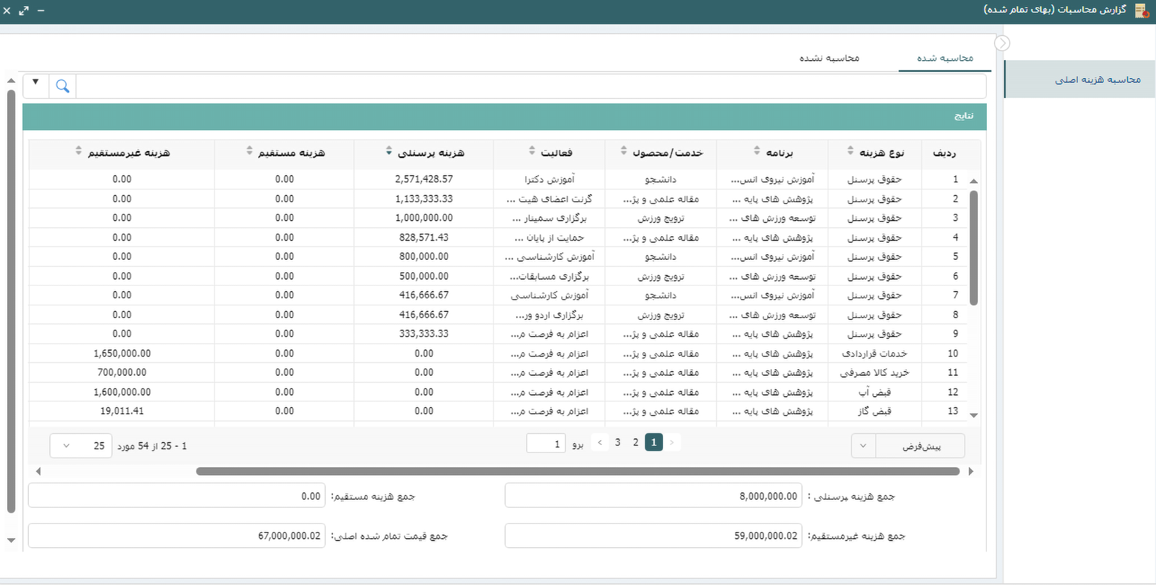Image resolution: width=1156 pixels, height=585 pixels.
Task: Switch to the محاسبه نشده tab
Action: [829, 58]
